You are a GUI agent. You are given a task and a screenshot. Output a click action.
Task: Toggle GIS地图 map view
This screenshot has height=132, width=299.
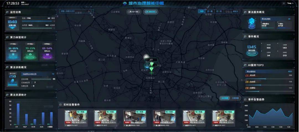(225, 98)
